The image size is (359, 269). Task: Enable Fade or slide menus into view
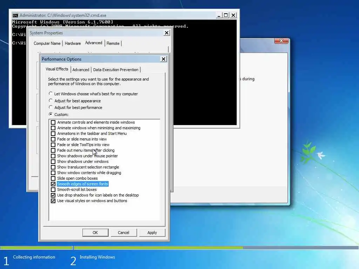point(53,139)
